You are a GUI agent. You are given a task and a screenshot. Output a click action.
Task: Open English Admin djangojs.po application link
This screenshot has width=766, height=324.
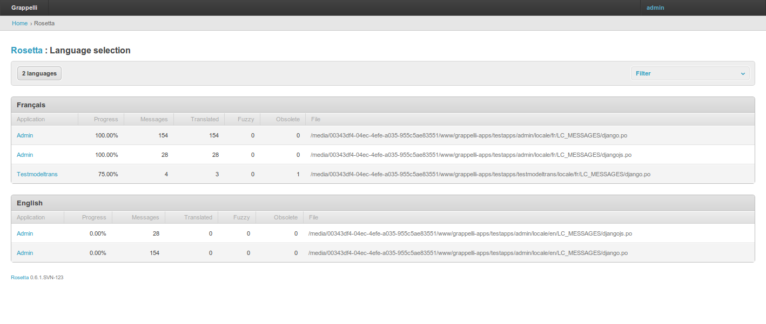coord(25,233)
